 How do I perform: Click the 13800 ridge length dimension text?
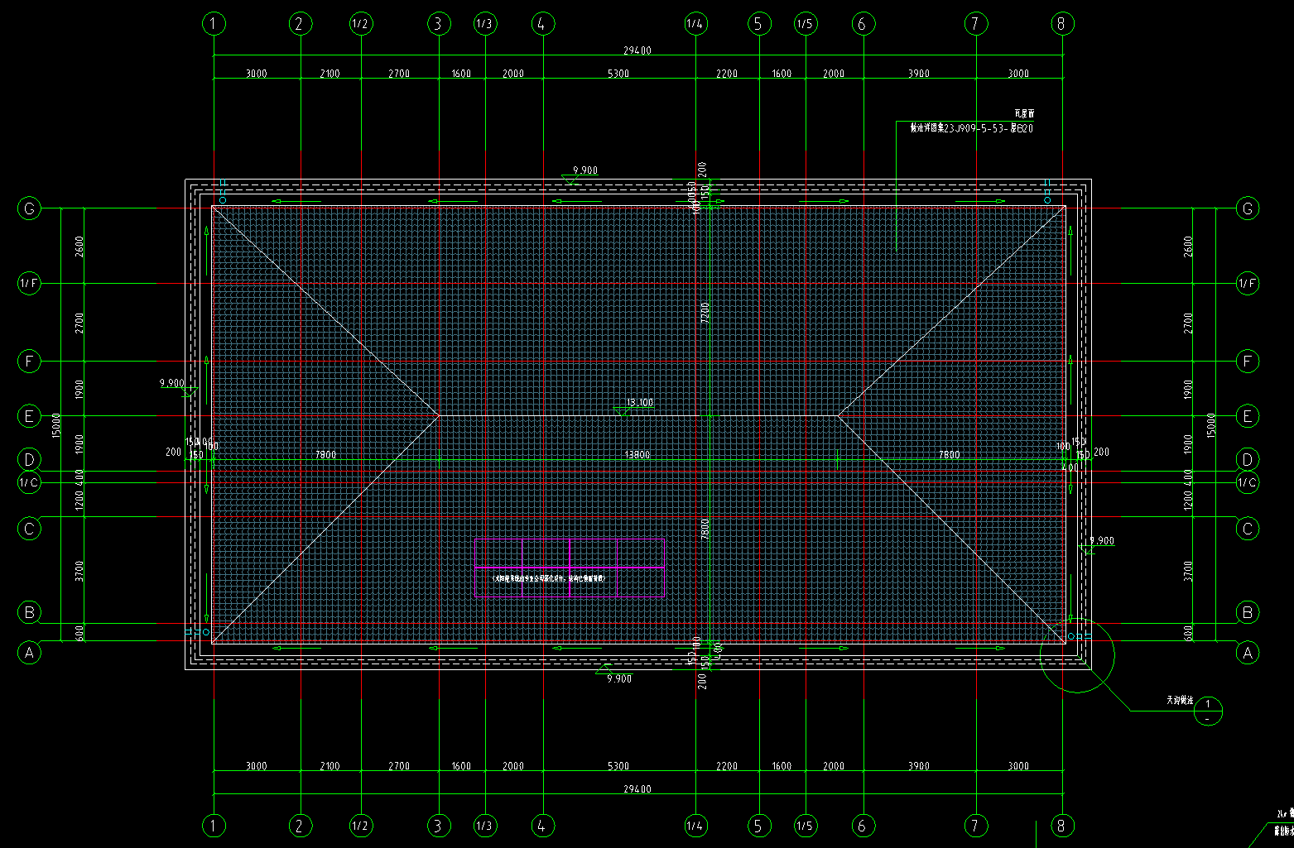(637, 454)
